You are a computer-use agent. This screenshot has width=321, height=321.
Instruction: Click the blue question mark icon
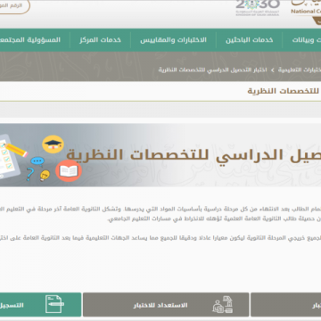click(x=29, y=174)
